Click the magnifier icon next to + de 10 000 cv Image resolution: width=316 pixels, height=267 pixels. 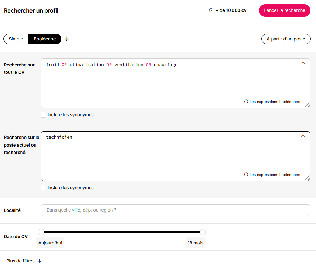pos(210,10)
